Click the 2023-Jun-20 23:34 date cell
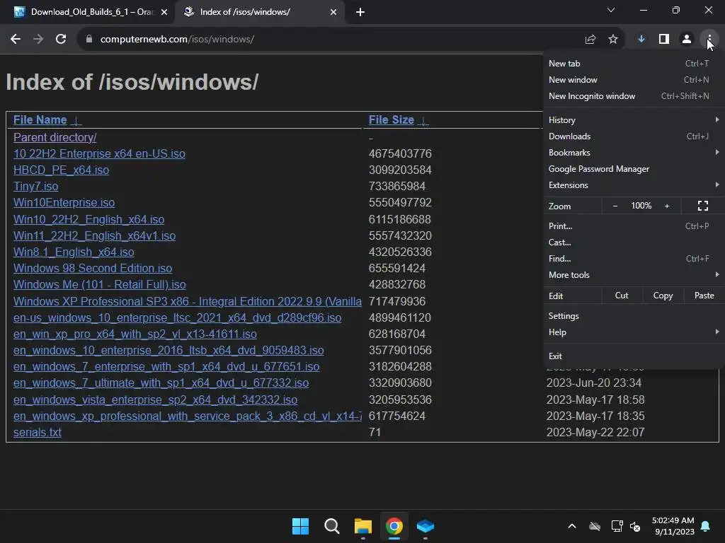The width and height of the screenshot is (725, 543). tap(594, 383)
